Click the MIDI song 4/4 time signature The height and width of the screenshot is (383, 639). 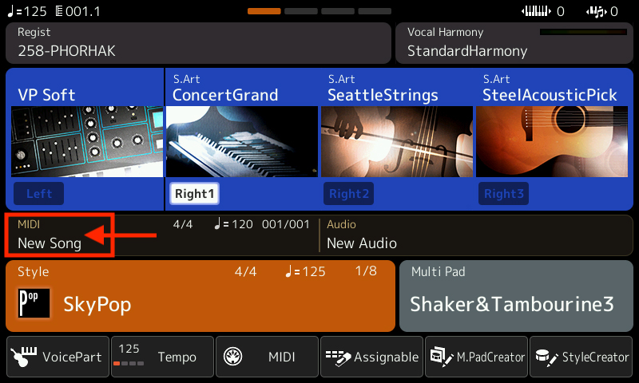point(183,224)
